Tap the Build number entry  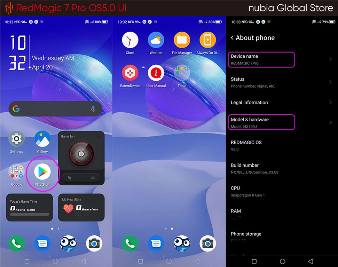[x=282, y=169]
